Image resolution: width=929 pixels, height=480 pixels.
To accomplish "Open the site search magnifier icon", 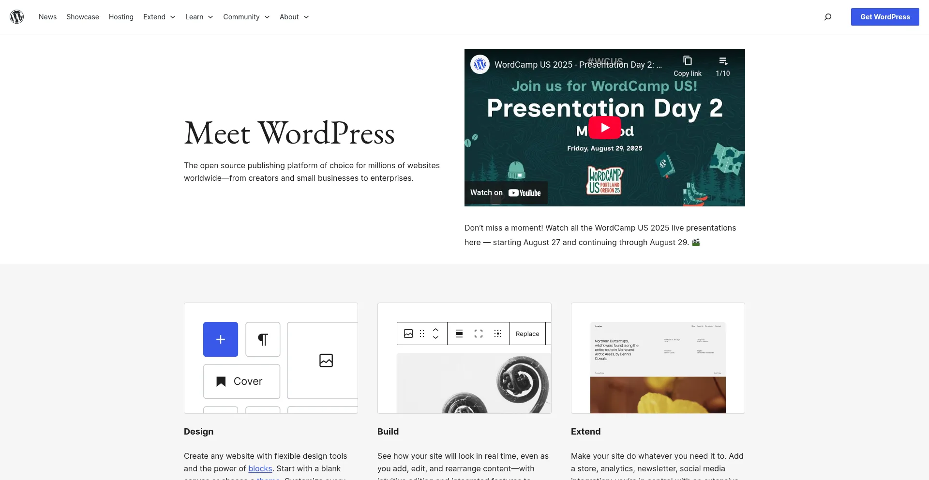I will [828, 17].
